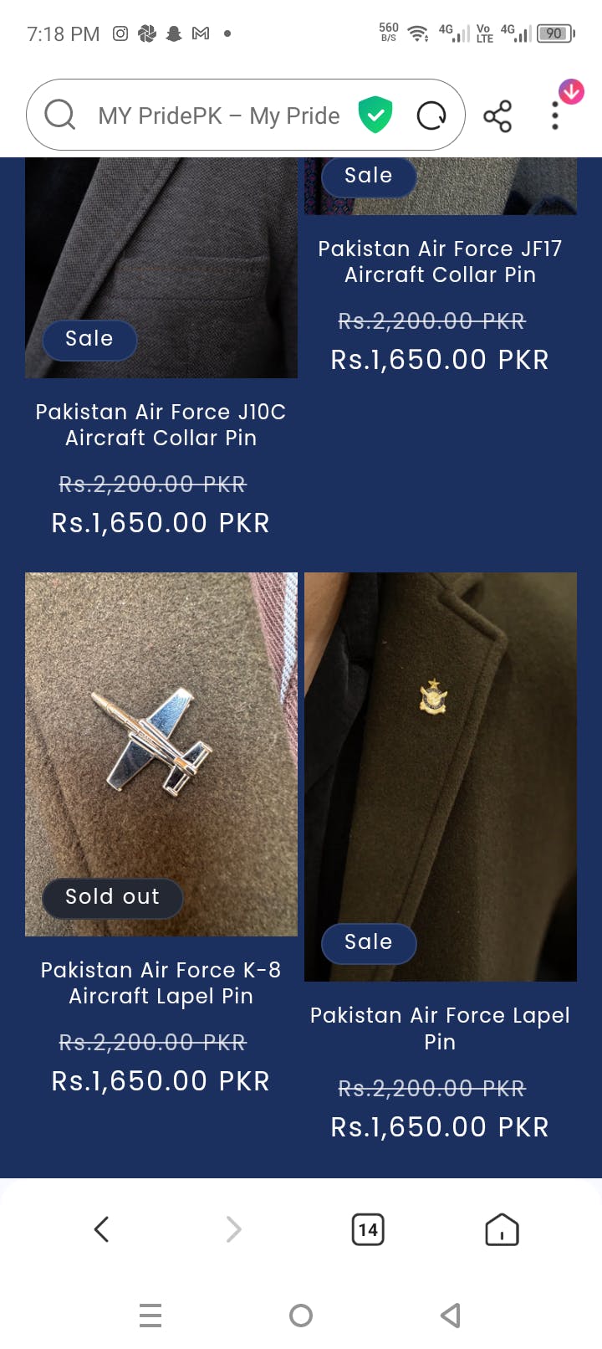Reload the page with refresh icon
602x1349 pixels.
431,115
